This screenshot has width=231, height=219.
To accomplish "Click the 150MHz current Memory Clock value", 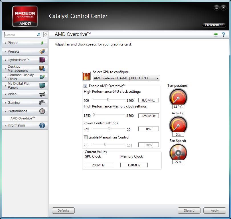I will (x=134, y=165).
